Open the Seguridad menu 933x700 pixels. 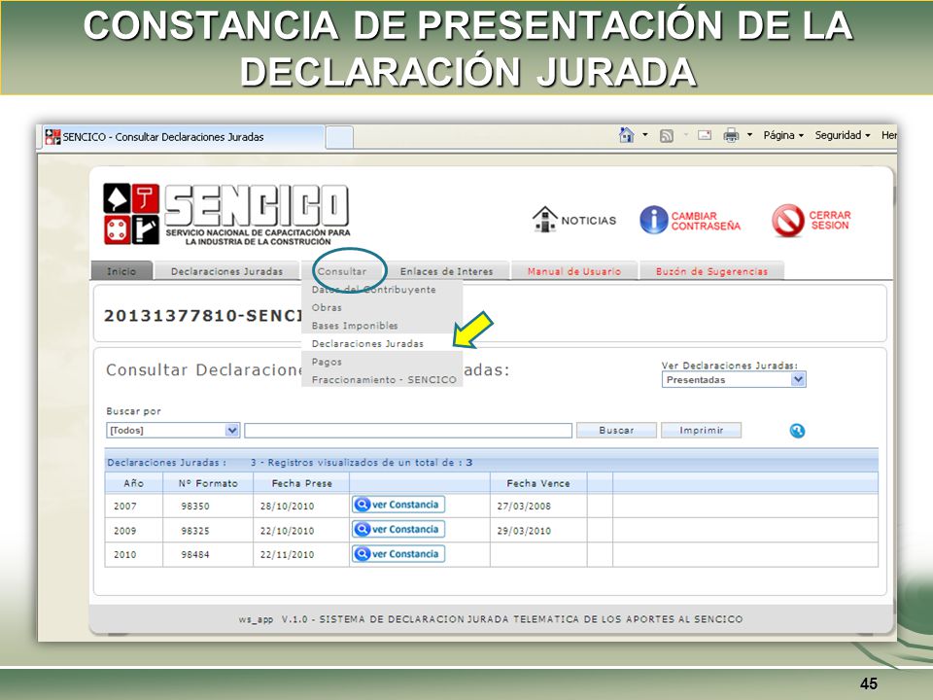tap(842, 136)
